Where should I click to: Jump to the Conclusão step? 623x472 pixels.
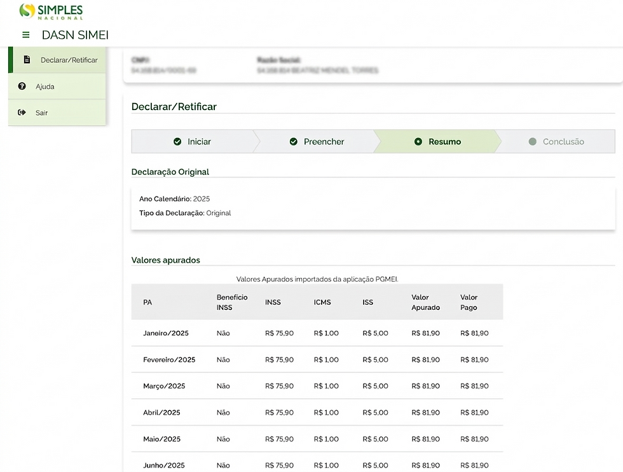click(557, 142)
